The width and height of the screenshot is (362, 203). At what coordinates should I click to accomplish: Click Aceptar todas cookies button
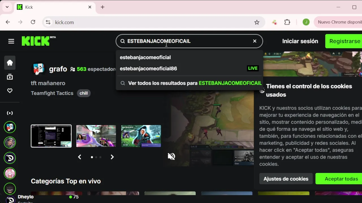[339, 179]
